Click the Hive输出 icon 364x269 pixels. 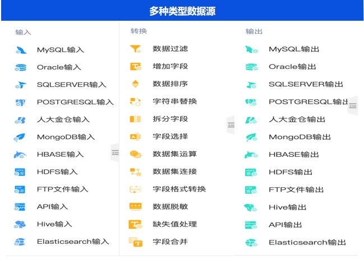point(251,207)
